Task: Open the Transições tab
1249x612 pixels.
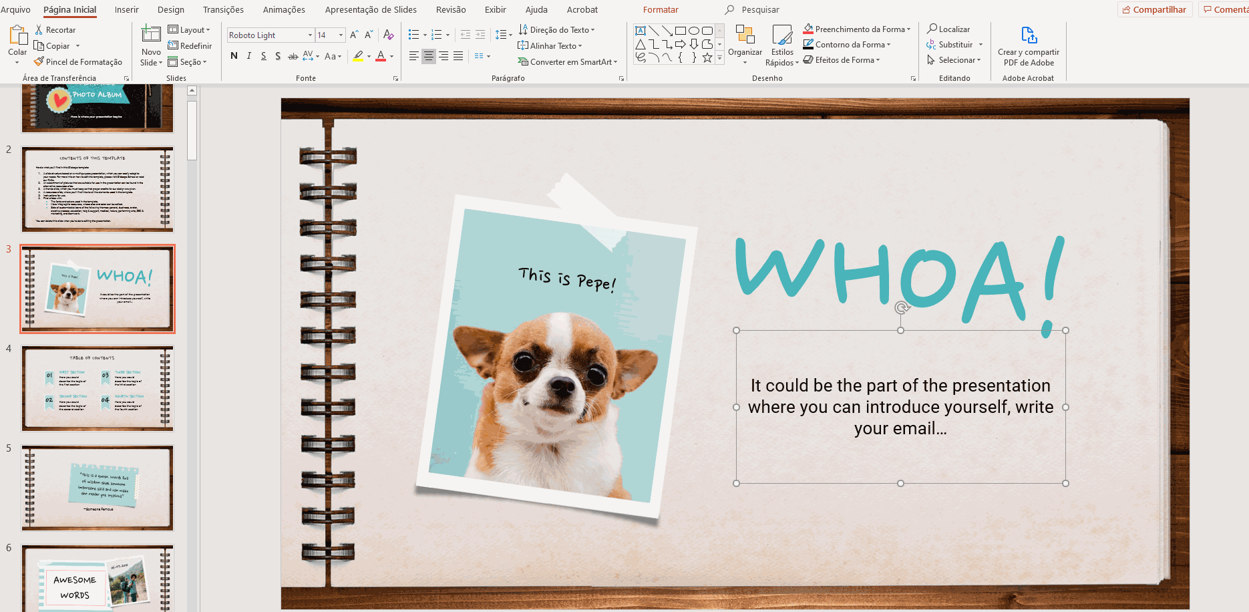Action: tap(223, 10)
